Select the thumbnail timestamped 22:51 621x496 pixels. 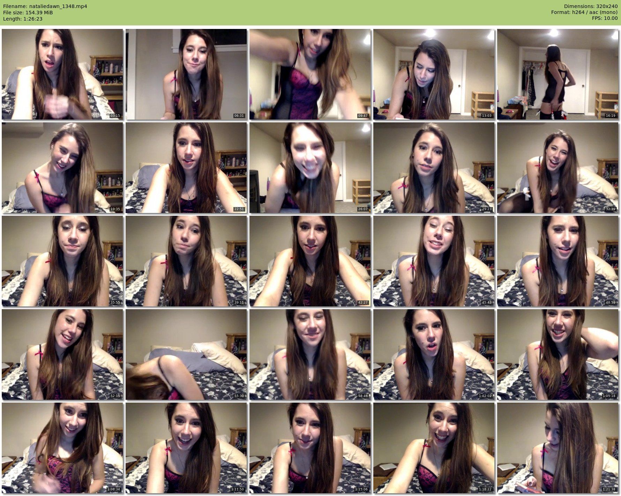[x=186, y=168]
